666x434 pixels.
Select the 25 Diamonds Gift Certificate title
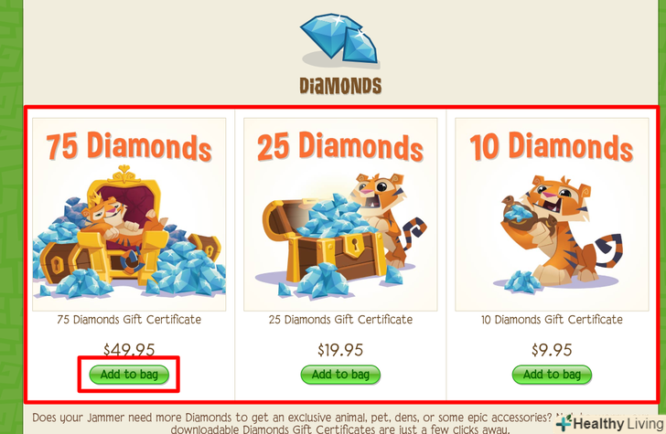340,320
